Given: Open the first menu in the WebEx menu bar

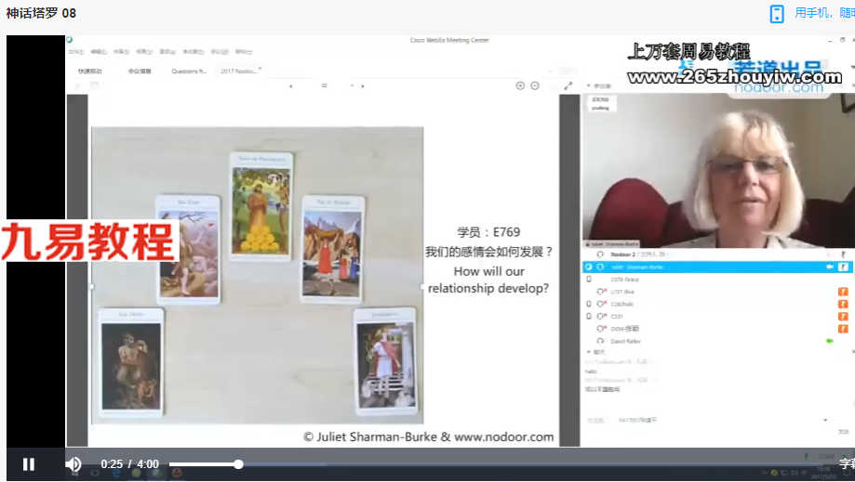Looking at the screenshot, I should (76, 52).
